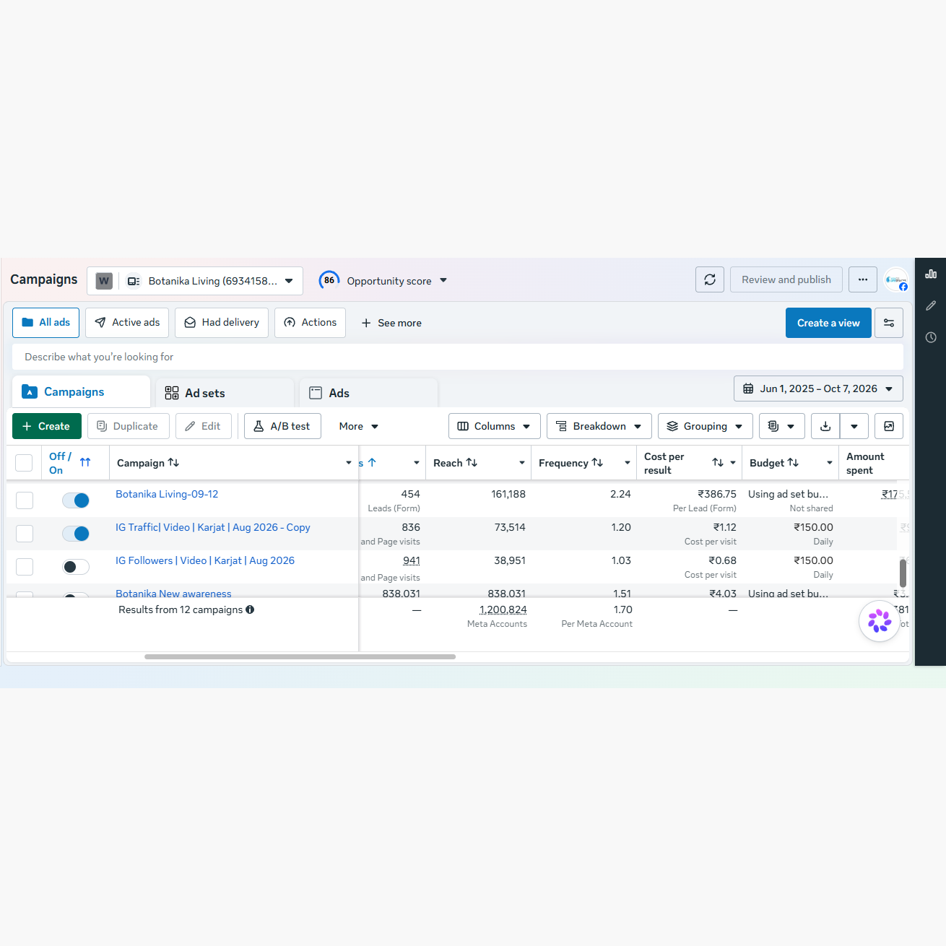Open the reports icon dropdown
The image size is (946, 946).
click(781, 426)
